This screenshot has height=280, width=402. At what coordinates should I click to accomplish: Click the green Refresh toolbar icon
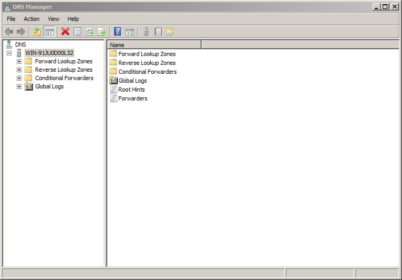pos(90,32)
